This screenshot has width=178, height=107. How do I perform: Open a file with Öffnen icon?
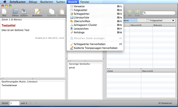point(15,11)
